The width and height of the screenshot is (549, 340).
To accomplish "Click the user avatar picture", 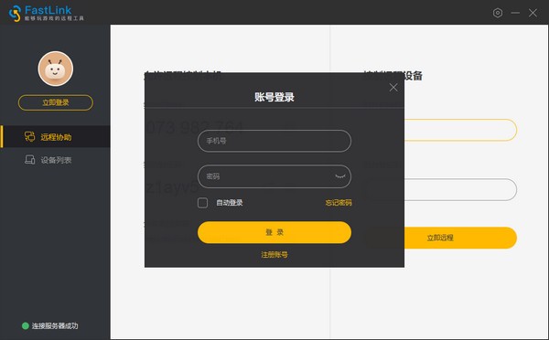I will 56,69.
